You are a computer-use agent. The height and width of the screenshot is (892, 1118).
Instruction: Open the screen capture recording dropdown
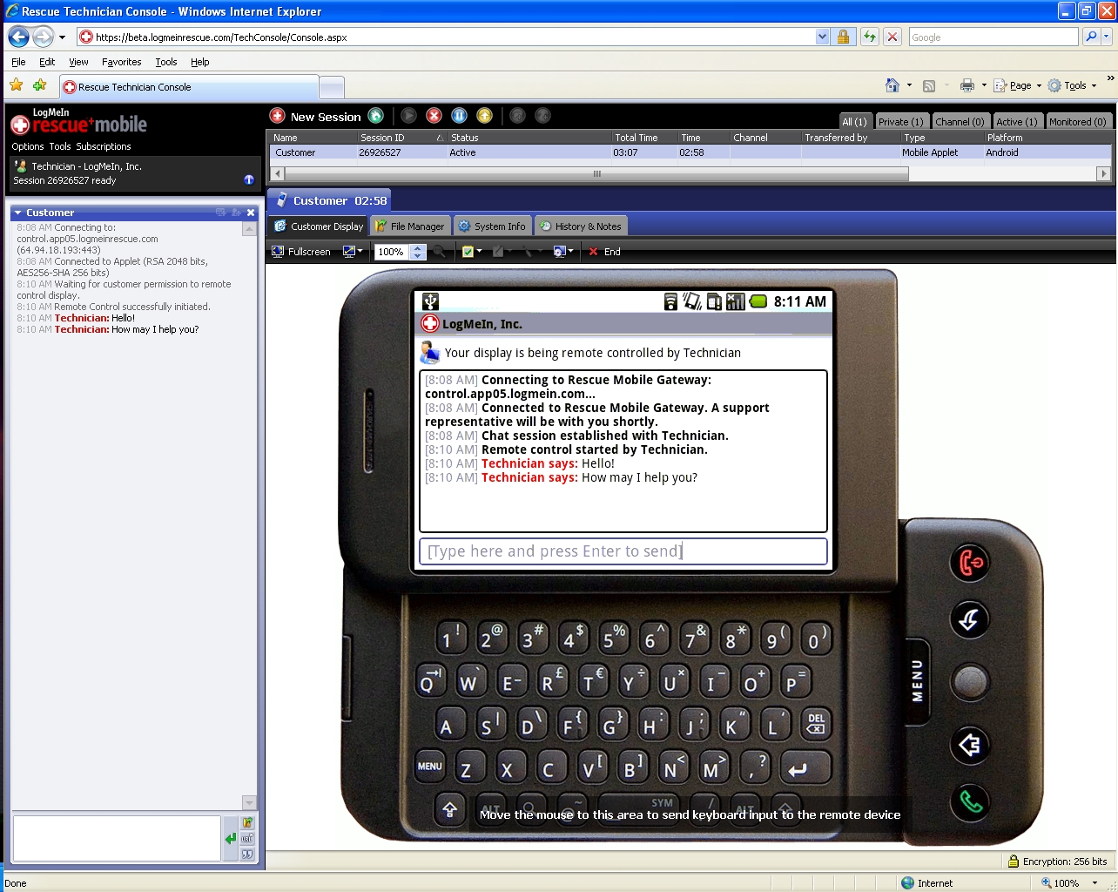pyautogui.click(x=562, y=252)
